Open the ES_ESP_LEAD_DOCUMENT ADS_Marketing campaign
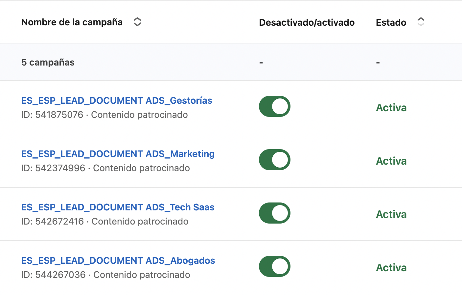The width and height of the screenshot is (462, 295). tap(118, 154)
